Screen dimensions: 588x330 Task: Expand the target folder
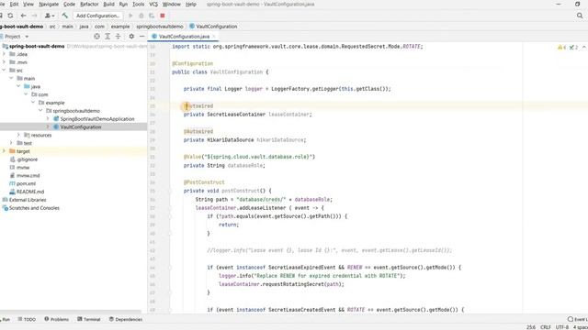(4, 151)
